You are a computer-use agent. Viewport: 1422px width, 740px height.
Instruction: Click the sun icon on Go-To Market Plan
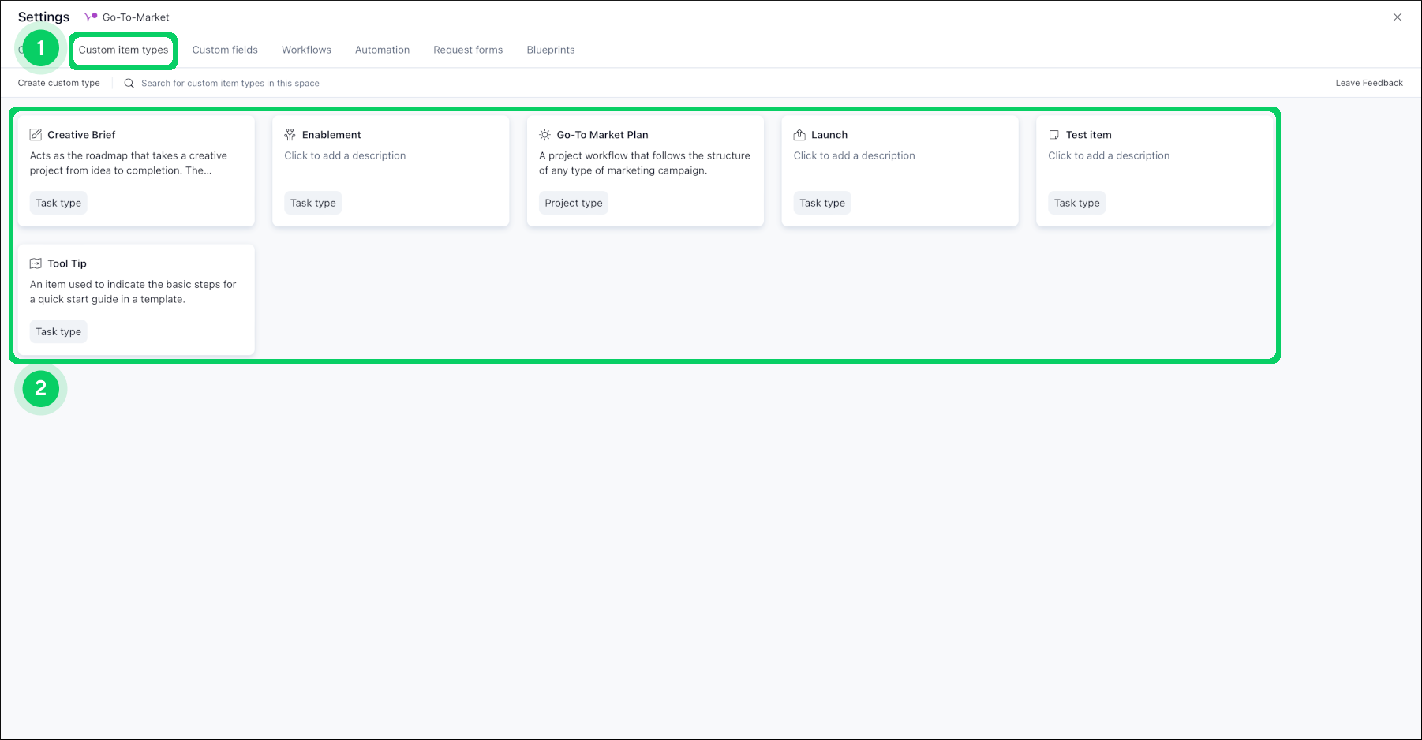[x=544, y=134]
